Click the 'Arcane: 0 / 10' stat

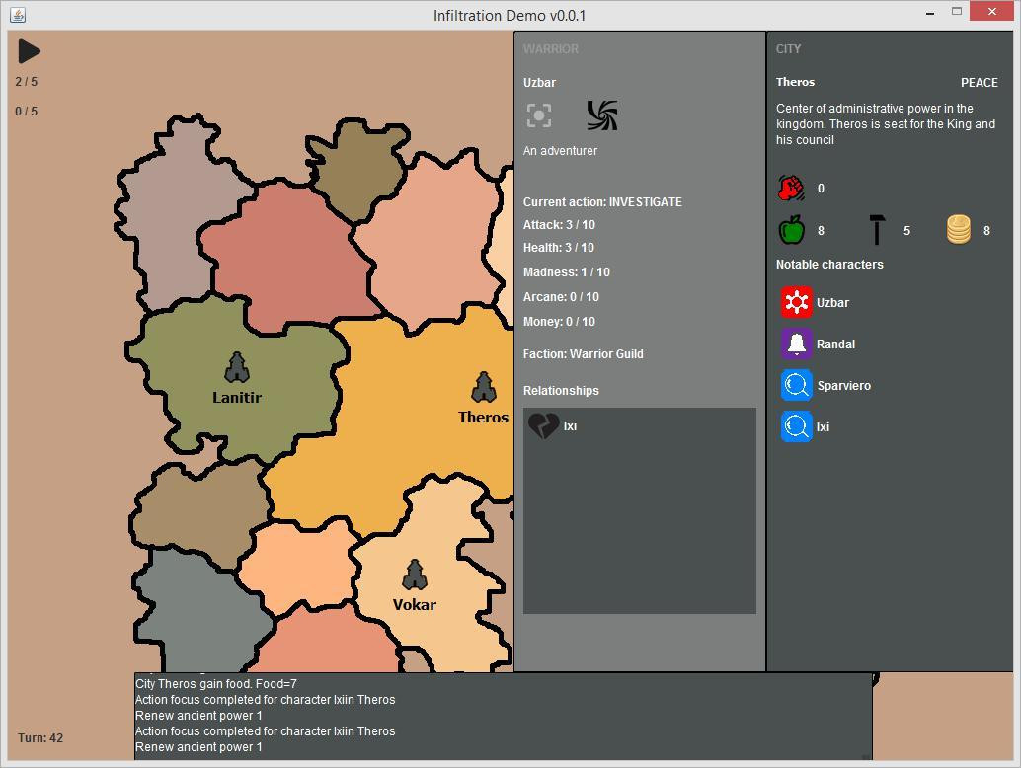pyautogui.click(x=561, y=297)
